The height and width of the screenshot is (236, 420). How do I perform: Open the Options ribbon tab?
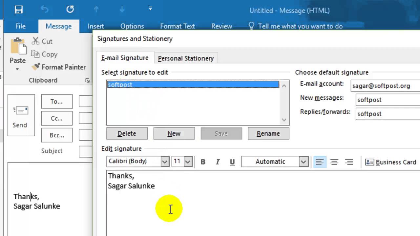[x=132, y=26]
